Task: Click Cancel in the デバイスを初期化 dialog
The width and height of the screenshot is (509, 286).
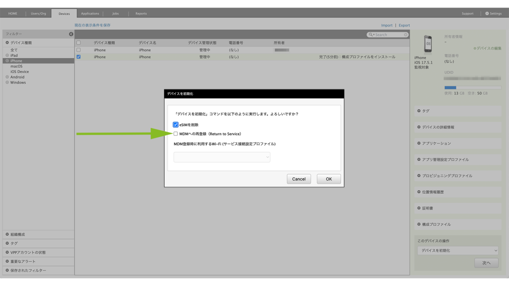Action: (299, 179)
